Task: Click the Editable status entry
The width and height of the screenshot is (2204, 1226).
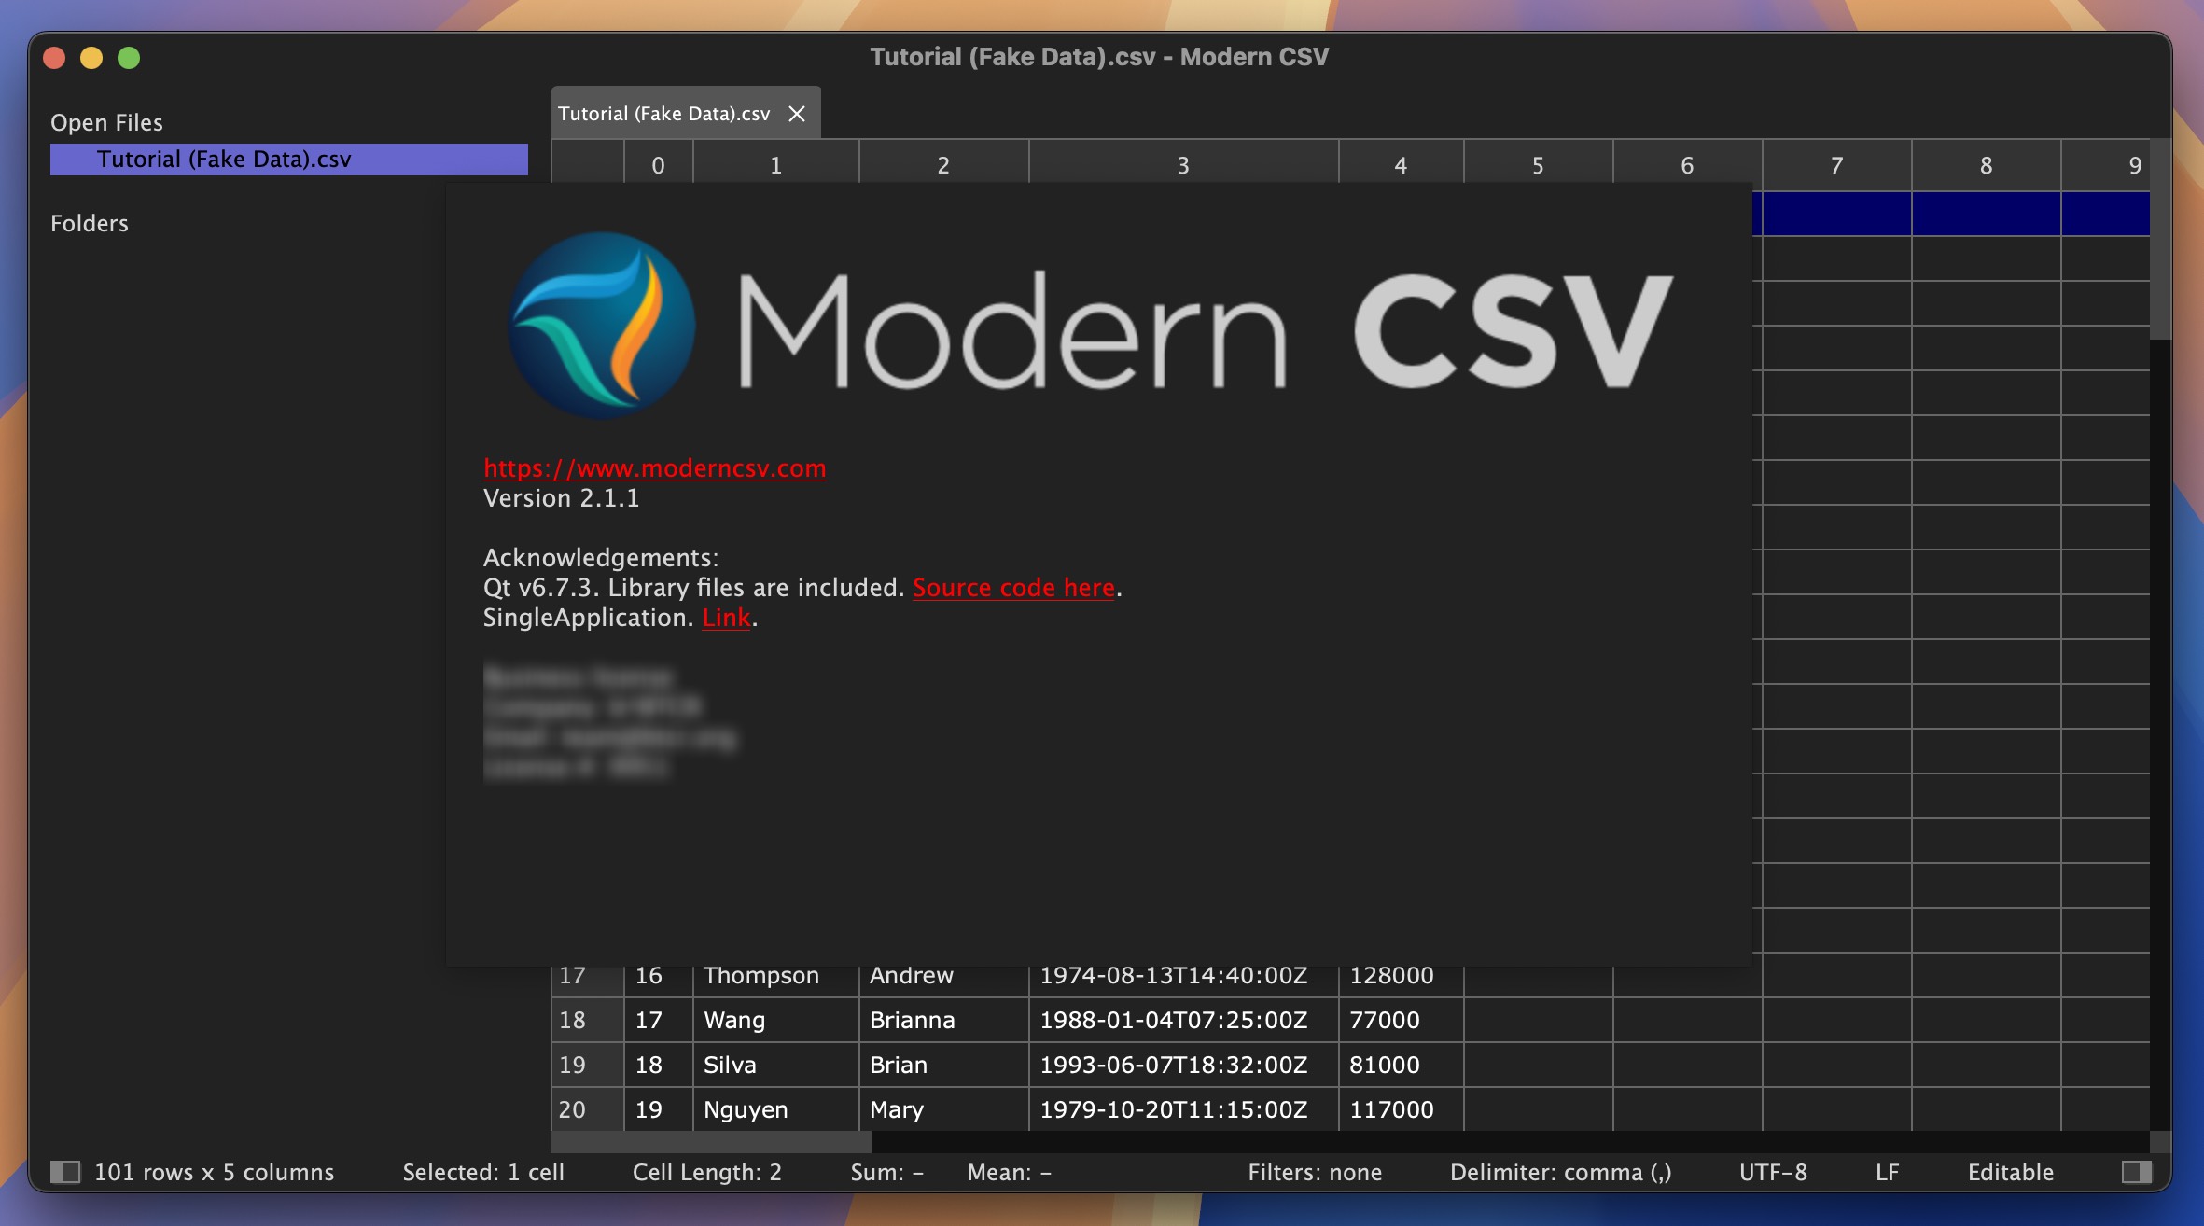Action: tap(2011, 1172)
